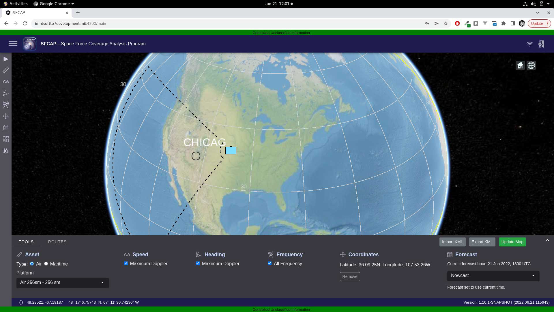Image resolution: width=554 pixels, height=312 pixels.
Task: Select the SFCAP browser tab
Action: point(37,13)
